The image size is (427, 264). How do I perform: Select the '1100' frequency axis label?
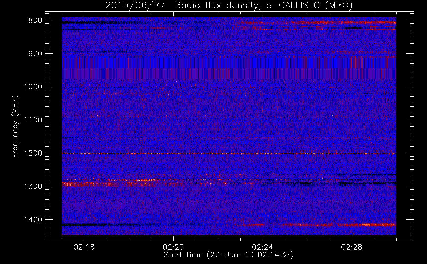[x=33, y=120]
